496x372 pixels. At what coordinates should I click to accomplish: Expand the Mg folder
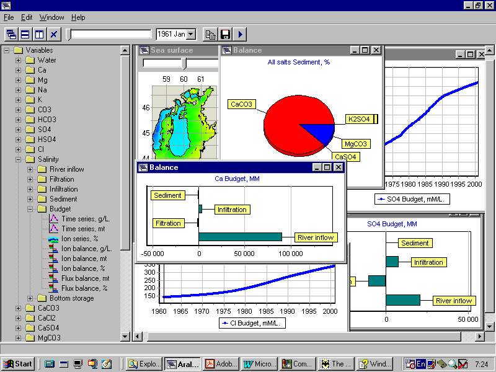point(18,80)
